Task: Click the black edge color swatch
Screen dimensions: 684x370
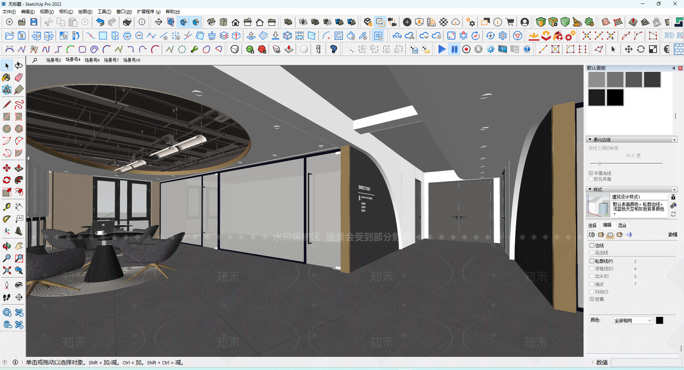Action: click(660, 320)
